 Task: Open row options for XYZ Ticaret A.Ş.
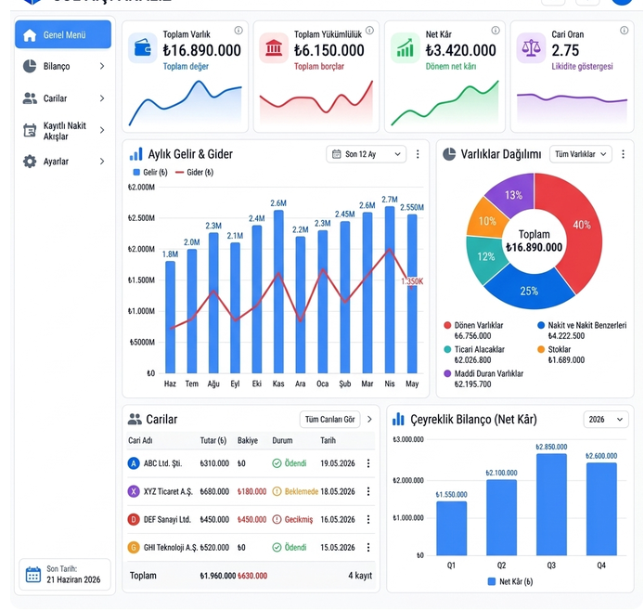368,491
